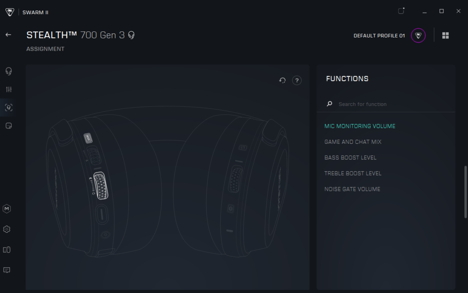Open the help question mark icon
Viewport: 468px width, 293px height.
point(297,80)
